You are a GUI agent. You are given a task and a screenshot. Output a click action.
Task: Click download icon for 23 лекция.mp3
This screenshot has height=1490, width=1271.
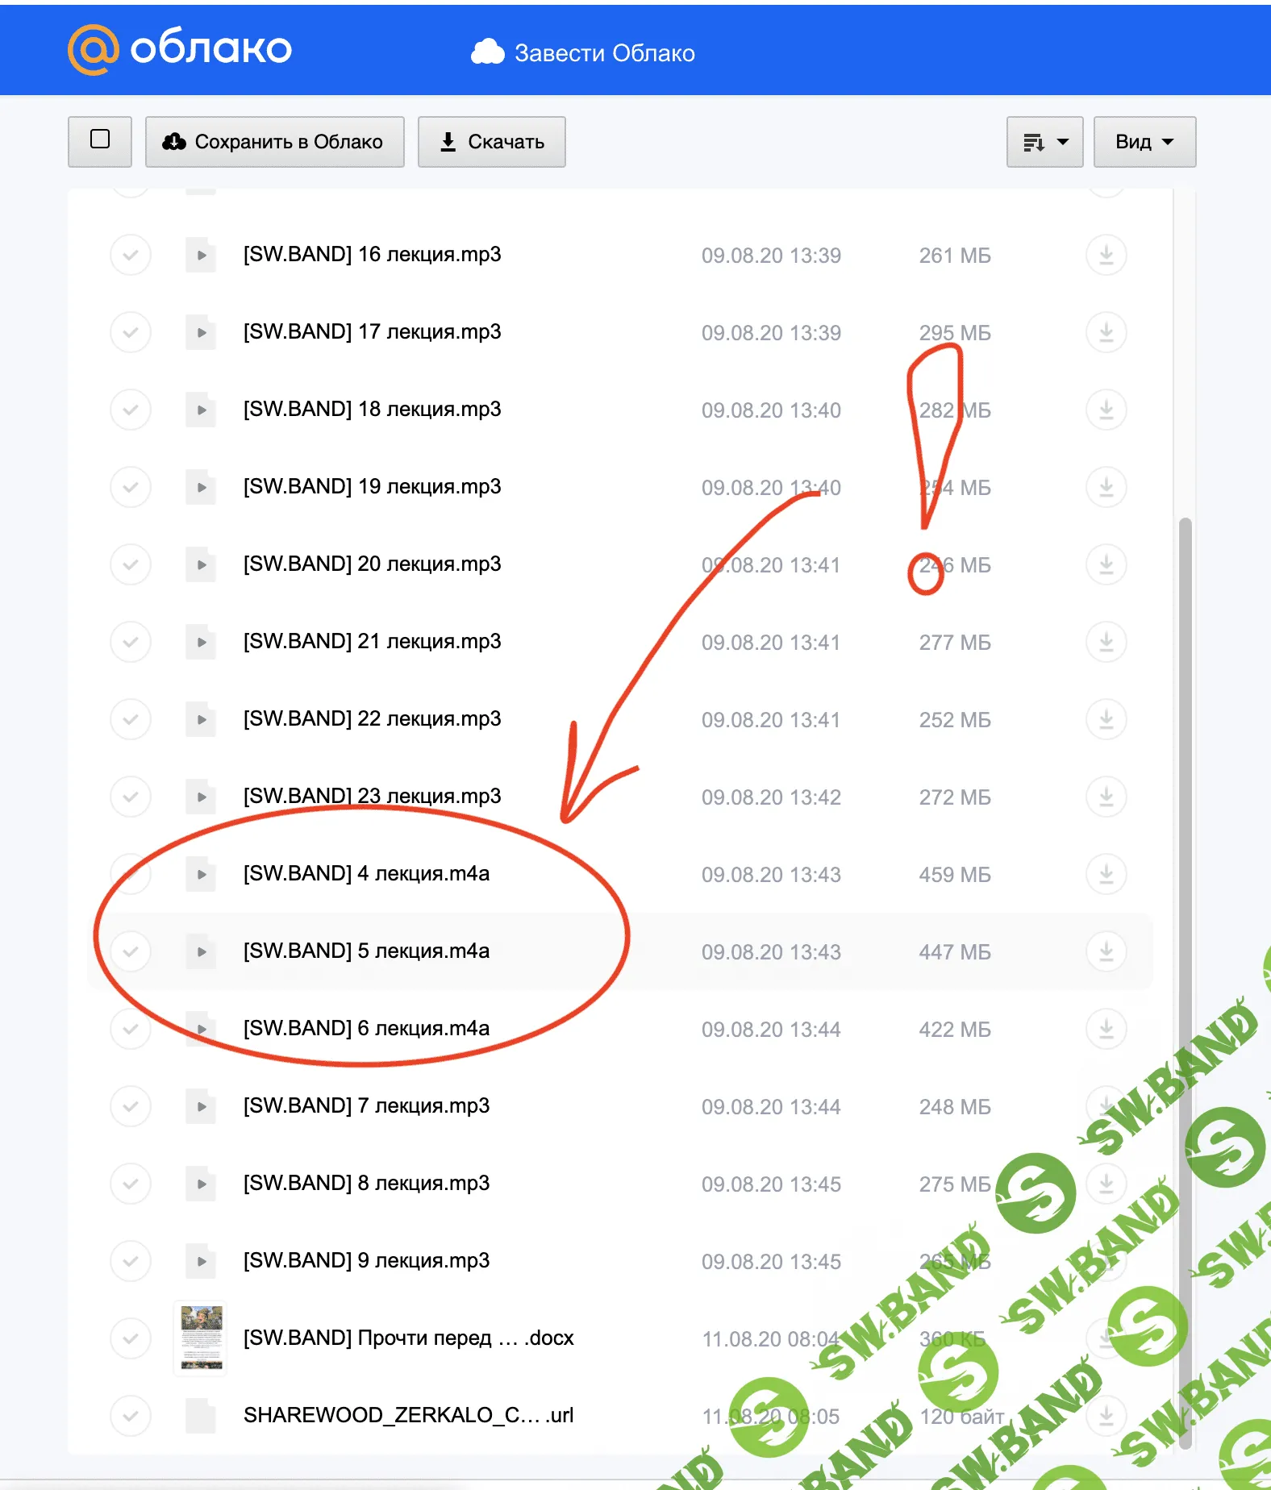point(1106,797)
